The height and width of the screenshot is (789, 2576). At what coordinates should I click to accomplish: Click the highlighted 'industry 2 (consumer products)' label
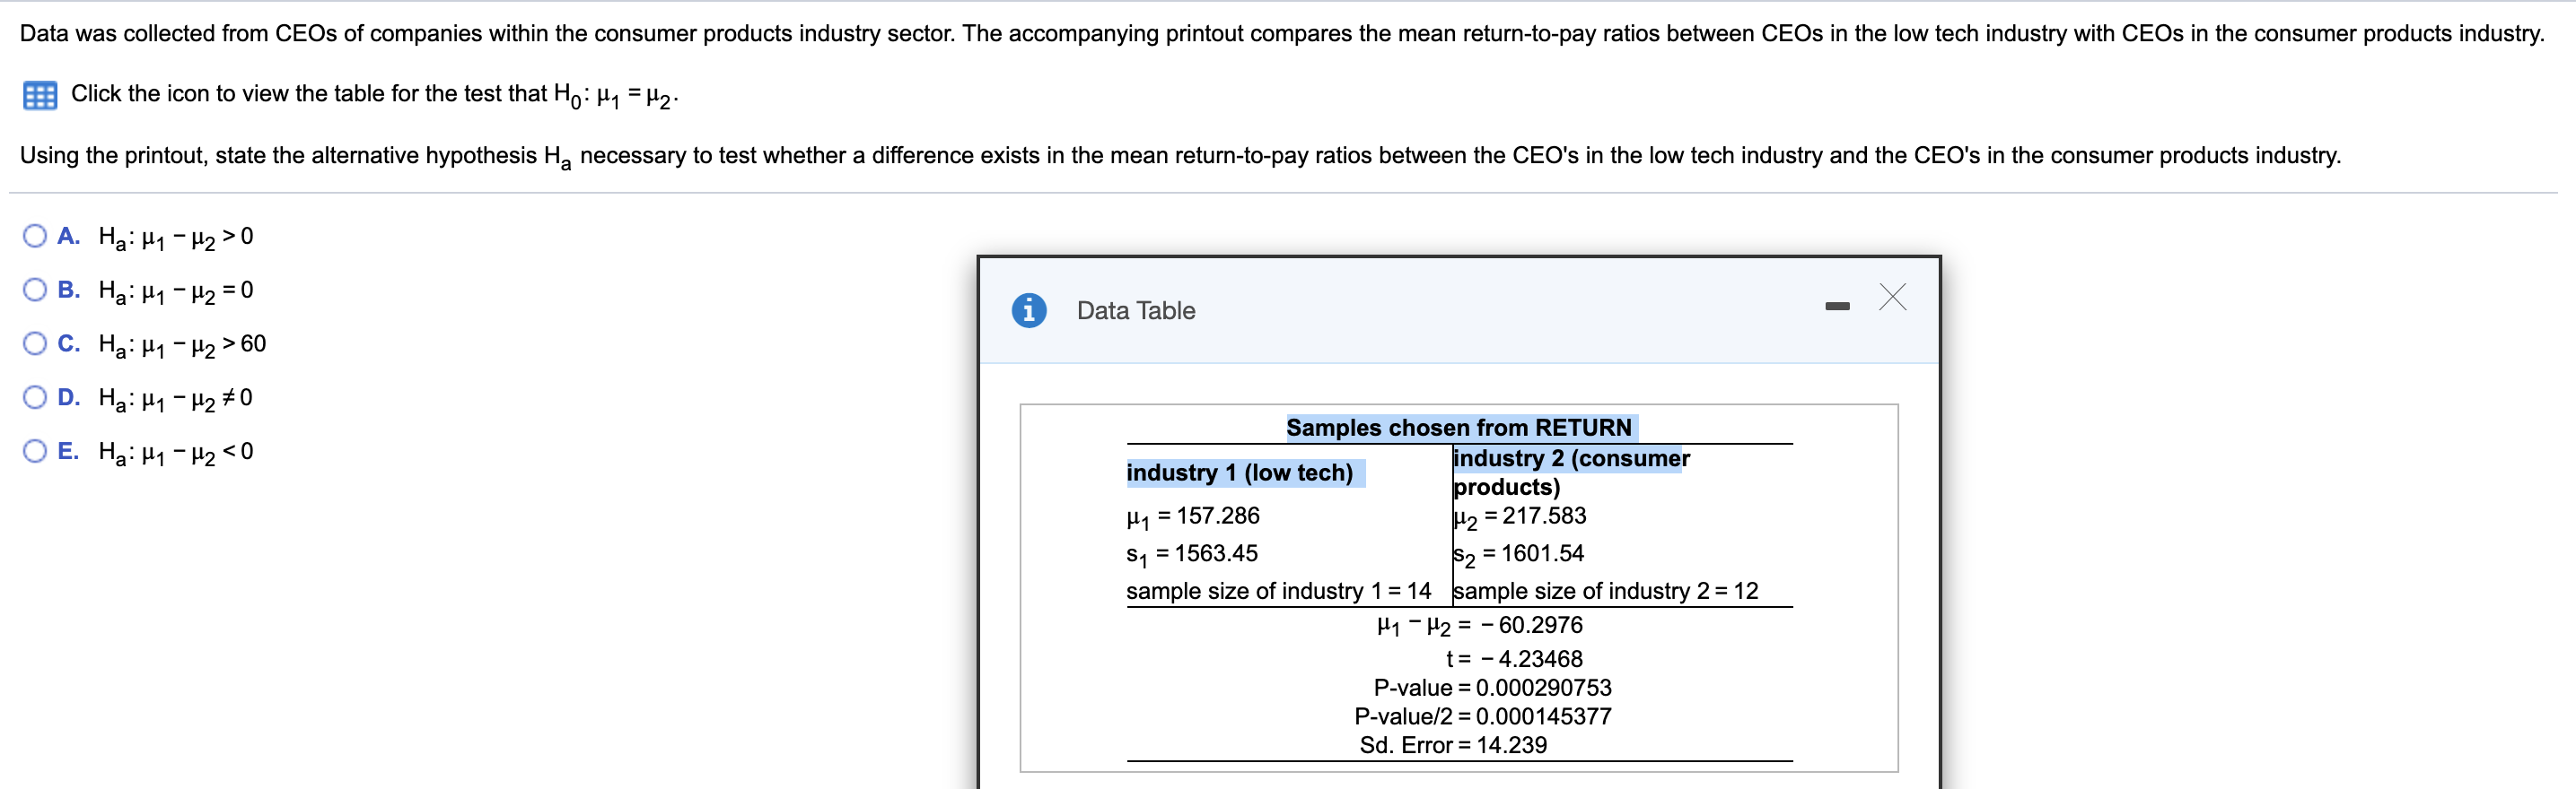1570,473
